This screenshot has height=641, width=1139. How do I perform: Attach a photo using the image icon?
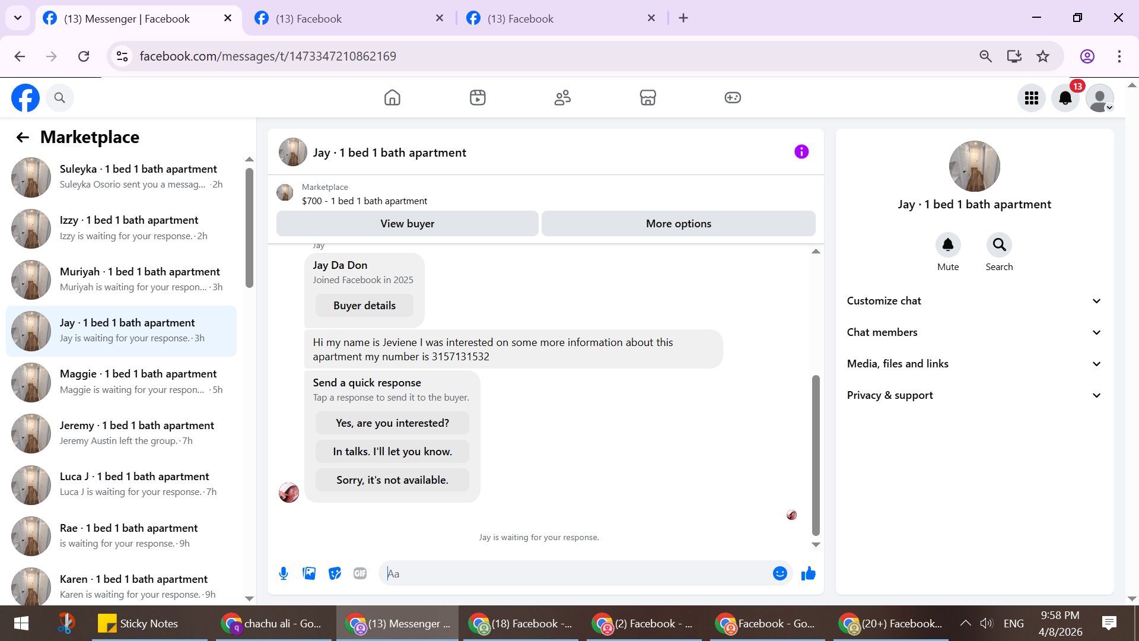point(309,573)
